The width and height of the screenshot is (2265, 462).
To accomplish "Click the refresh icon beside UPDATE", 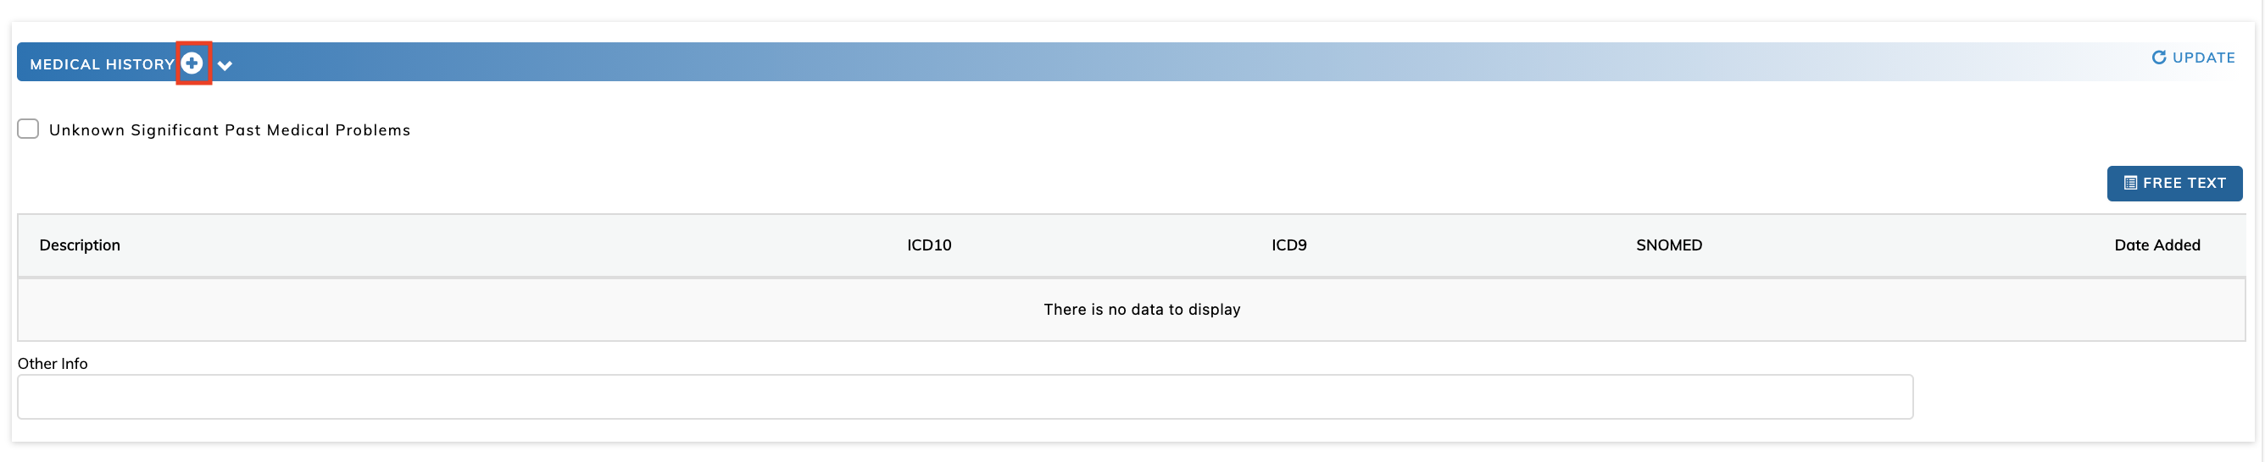I will (2158, 57).
